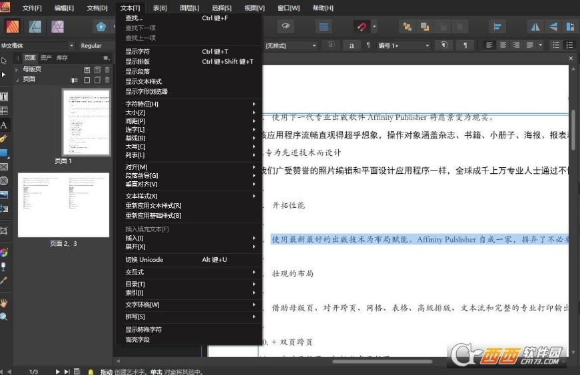The height and width of the screenshot is (375, 580).
Task: Toggle justify text alignment
Action: (x=530, y=45)
